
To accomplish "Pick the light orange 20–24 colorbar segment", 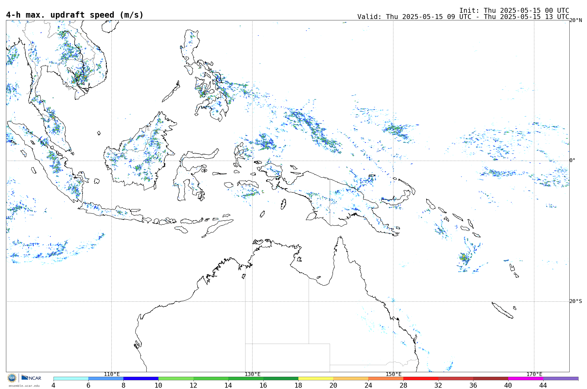I will click(351, 378).
